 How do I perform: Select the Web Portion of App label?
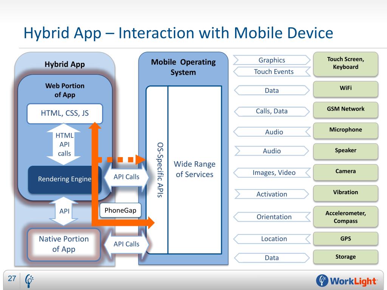65,90
